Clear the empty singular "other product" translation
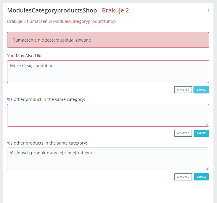The width and height of the screenshot is (217, 203). (x=183, y=133)
